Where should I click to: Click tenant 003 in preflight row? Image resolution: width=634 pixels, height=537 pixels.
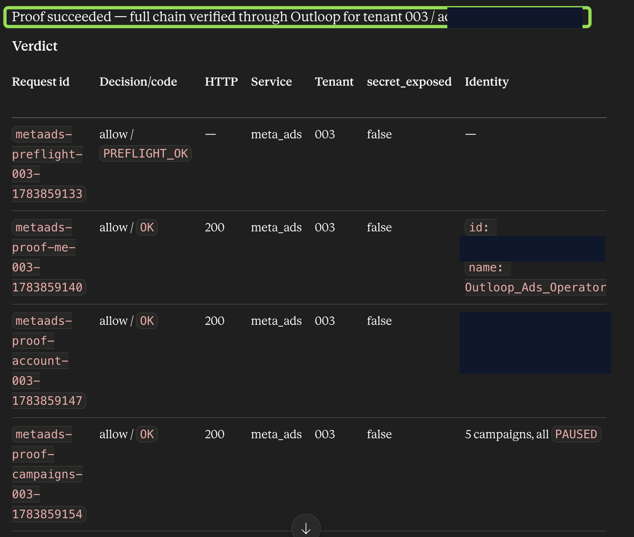point(325,135)
